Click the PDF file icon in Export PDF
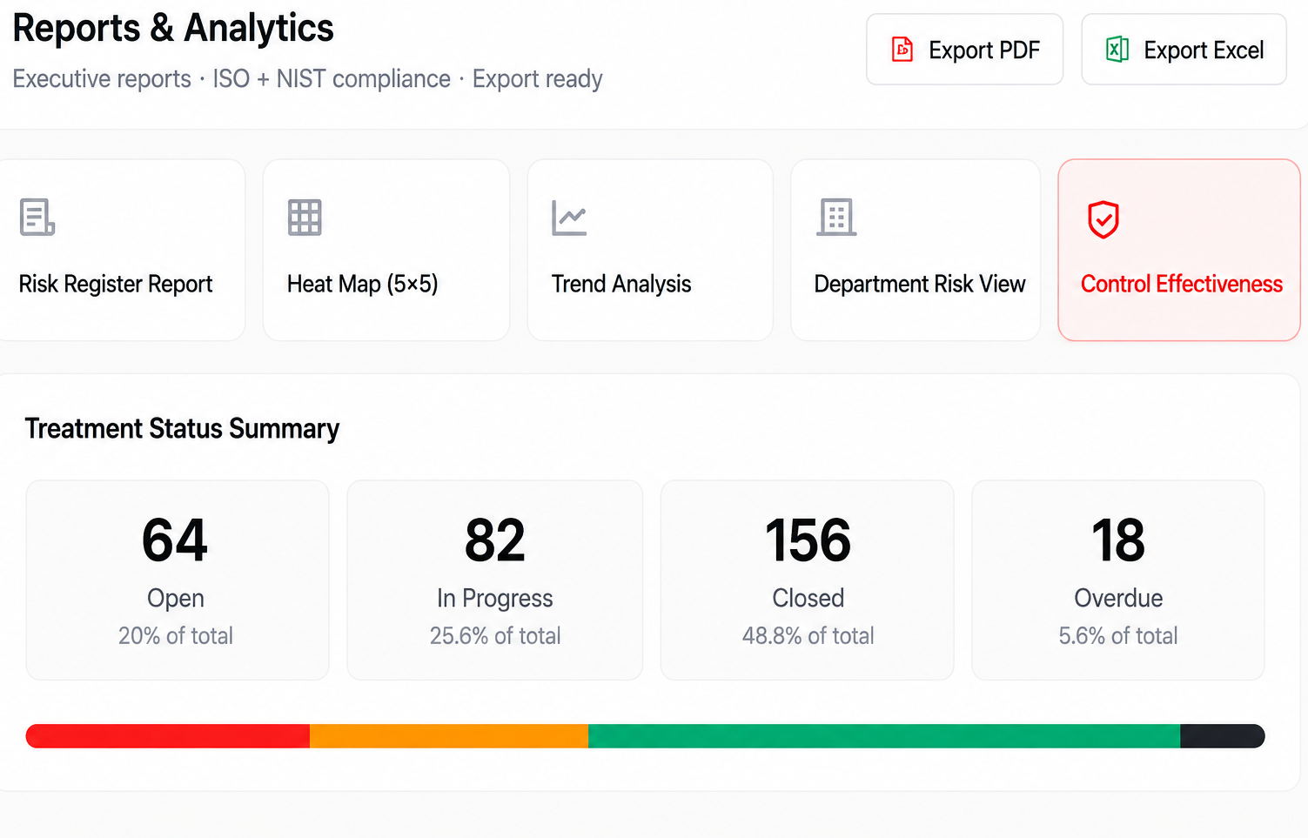Image resolution: width=1308 pixels, height=838 pixels. [x=902, y=50]
